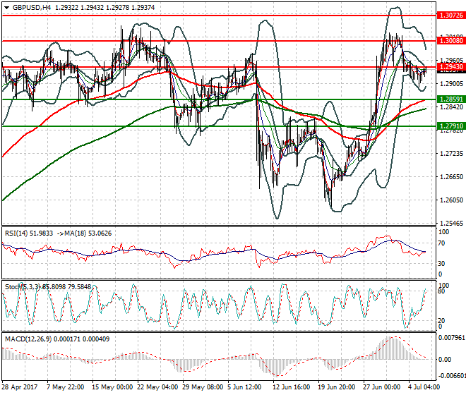Click the 27 Jun 00:00 time axis label

(x=381, y=387)
